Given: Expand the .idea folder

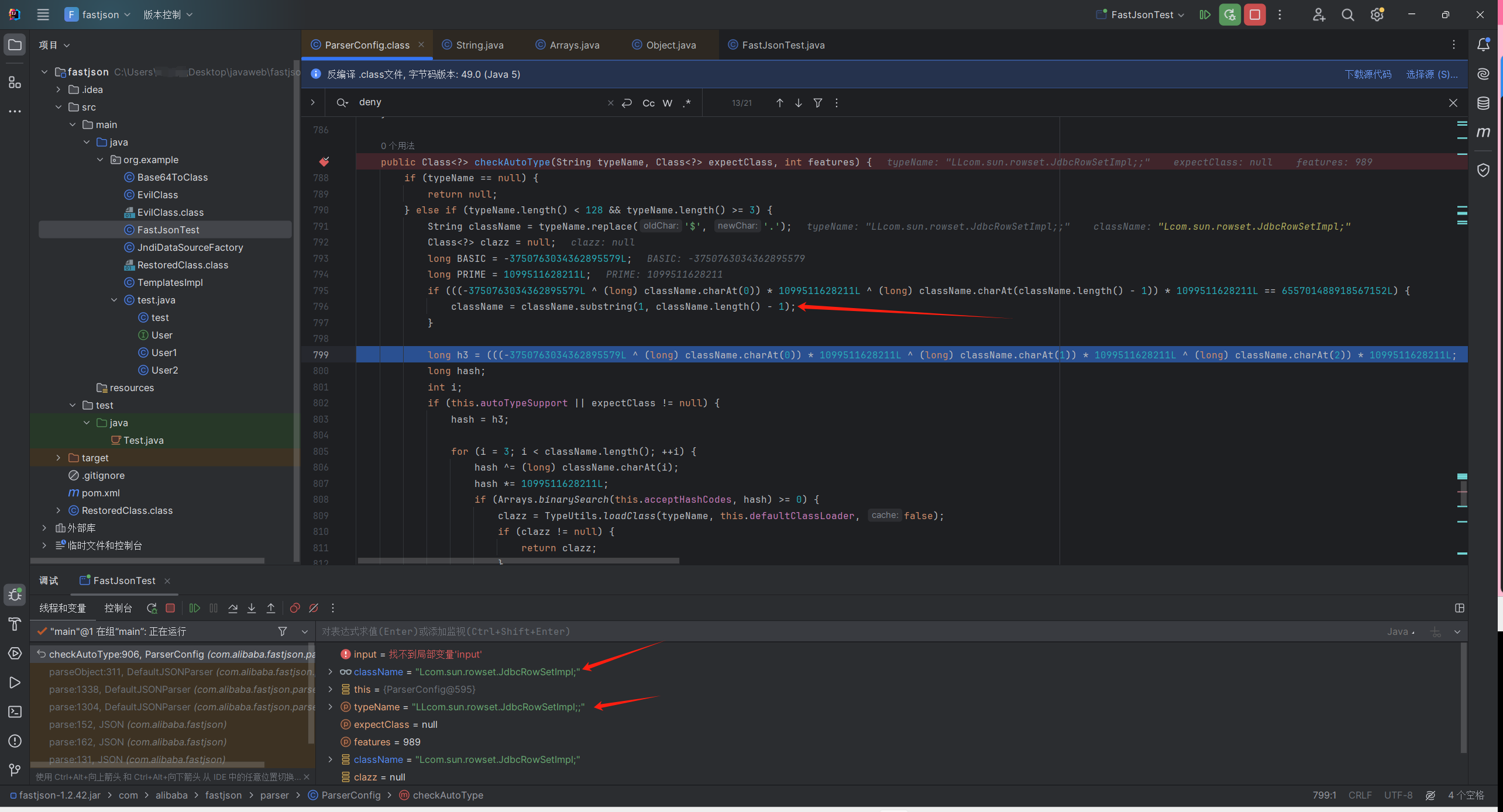Looking at the screenshot, I should click(58, 89).
